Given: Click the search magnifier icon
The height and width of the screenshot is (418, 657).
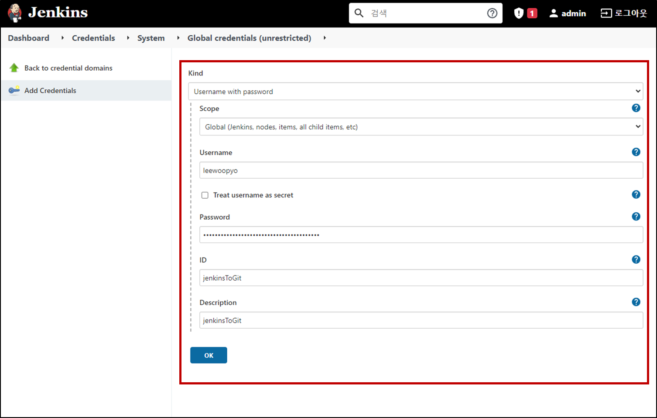Looking at the screenshot, I should pos(359,13).
